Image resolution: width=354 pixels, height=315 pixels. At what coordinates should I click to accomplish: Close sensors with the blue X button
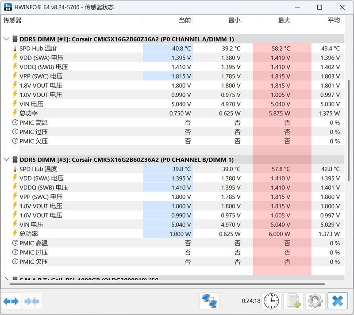338,301
